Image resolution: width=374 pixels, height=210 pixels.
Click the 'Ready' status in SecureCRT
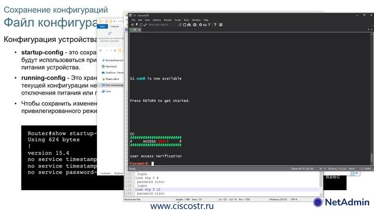[132, 169]
